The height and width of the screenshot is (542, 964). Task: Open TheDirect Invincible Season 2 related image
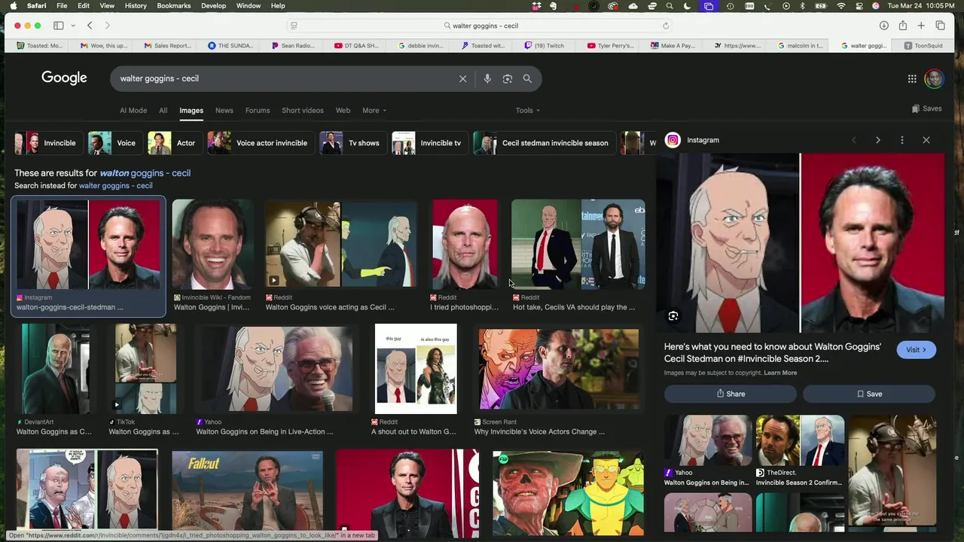[x=800, y=452]
